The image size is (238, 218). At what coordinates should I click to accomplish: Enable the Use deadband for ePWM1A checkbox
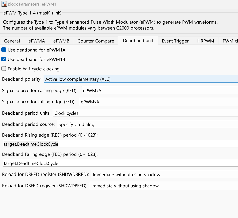coord(4,50)
